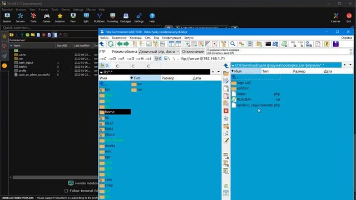Click the pencil edit icon in the middle bar
This screenshot has width=356, height=200.
coord(226,141)
